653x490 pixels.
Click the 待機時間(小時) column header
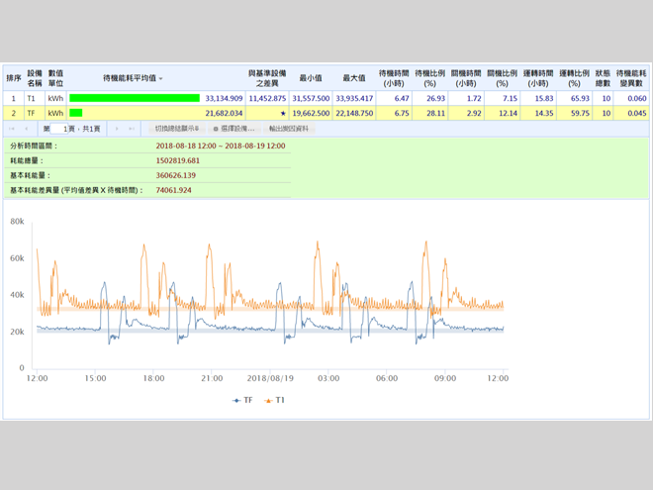click(x=394, y=78)
